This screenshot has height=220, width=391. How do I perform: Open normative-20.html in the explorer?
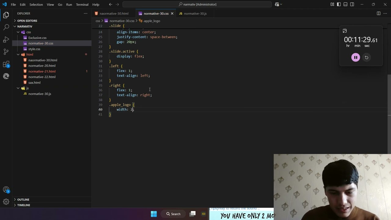tap(42, 66)
